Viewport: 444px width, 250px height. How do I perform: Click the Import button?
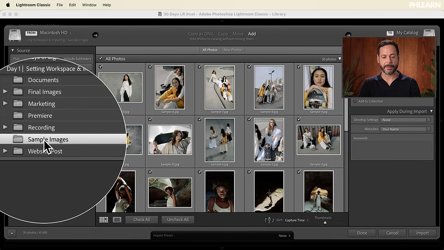422,233
